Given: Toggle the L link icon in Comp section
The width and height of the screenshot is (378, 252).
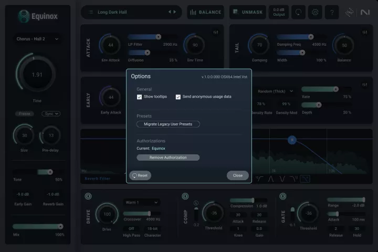Looking at the screenshot, I should (196, 203).
